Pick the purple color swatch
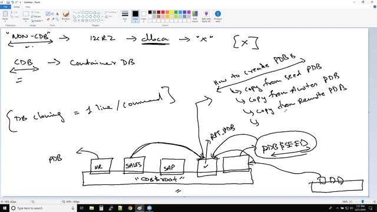Viewport: 377px width, 212px height. point(188,12)
